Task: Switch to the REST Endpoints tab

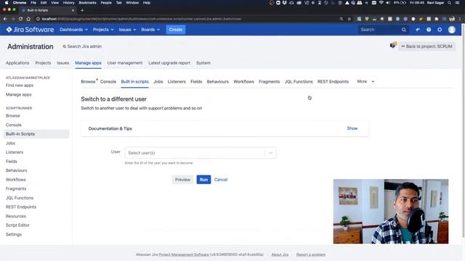Action: tap(333, 82)
